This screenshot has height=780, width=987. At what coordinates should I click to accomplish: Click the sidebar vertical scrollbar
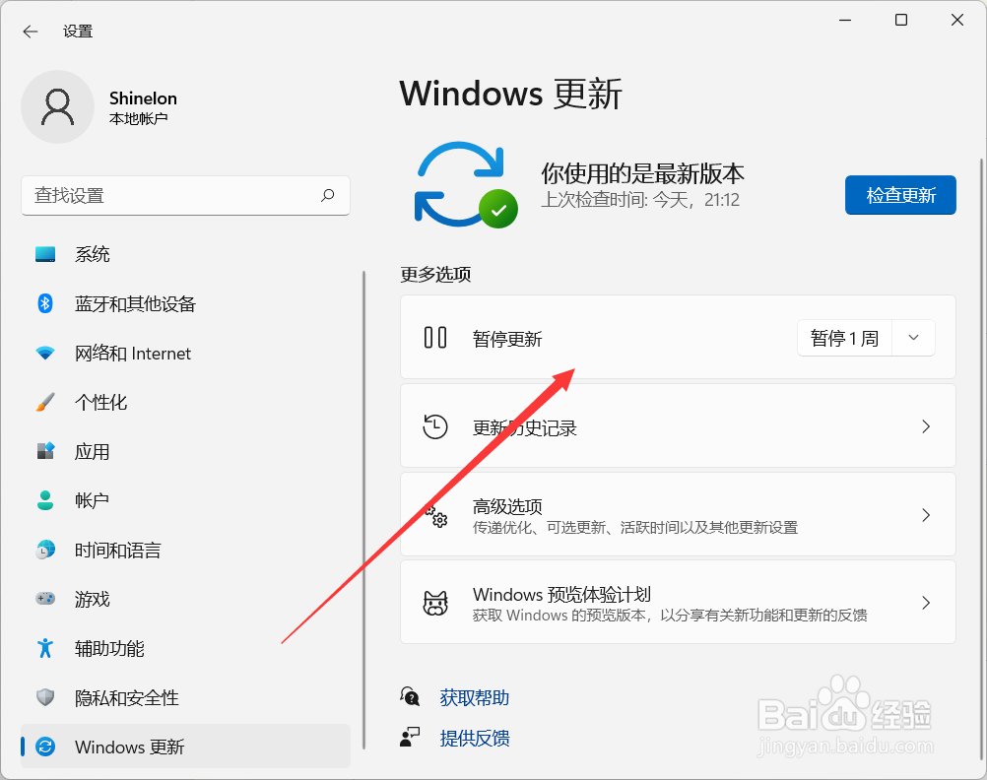tap(363, 510)
